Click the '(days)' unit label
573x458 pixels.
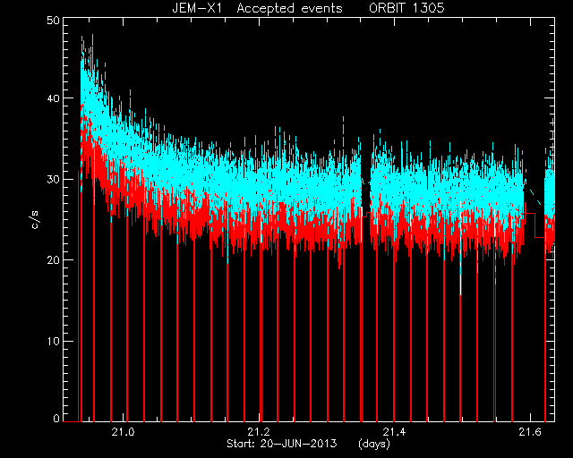[x=374, y=444]
